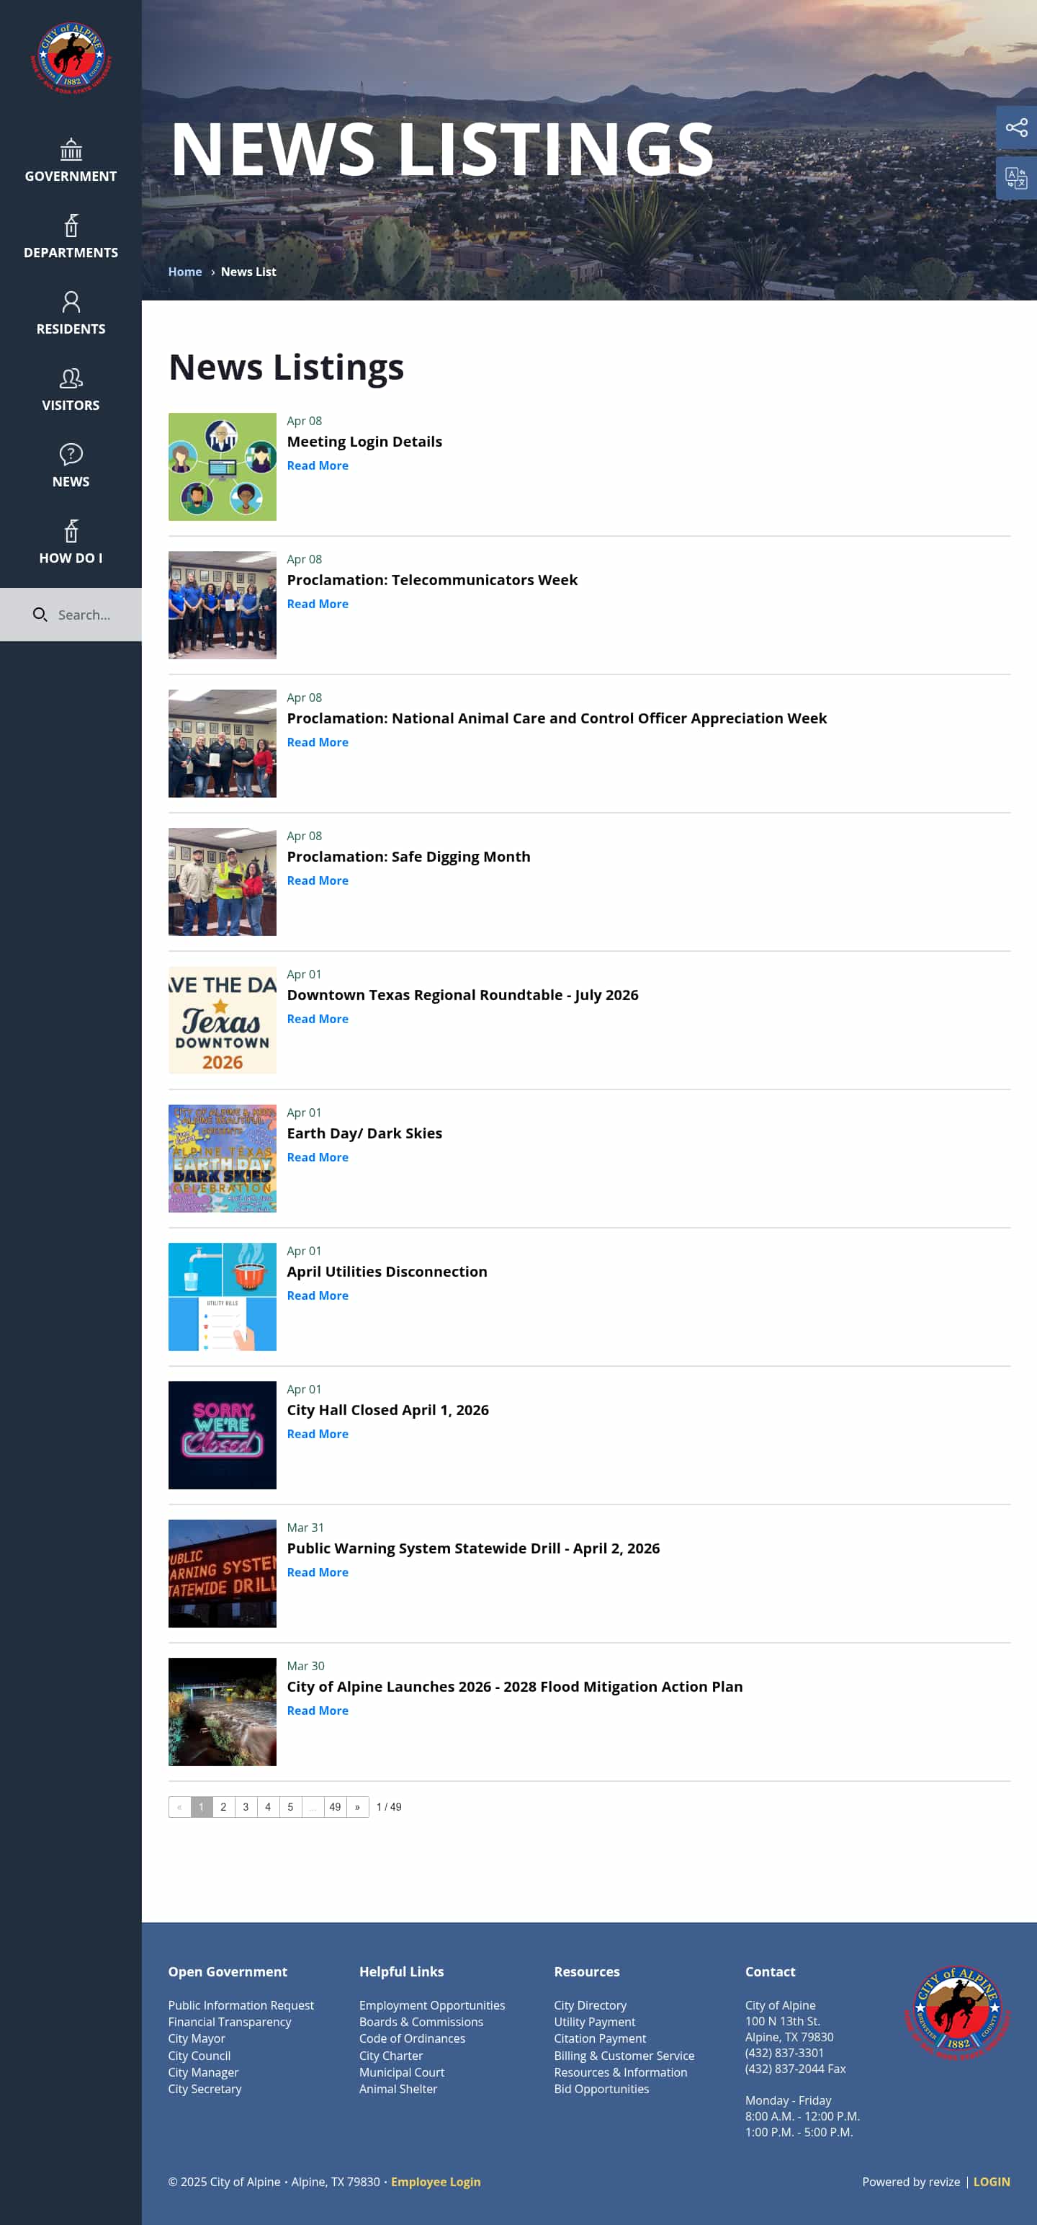Open Municipal Court footer link
This screenshot has height=2225, width=1037.
tap(402, 2072)
